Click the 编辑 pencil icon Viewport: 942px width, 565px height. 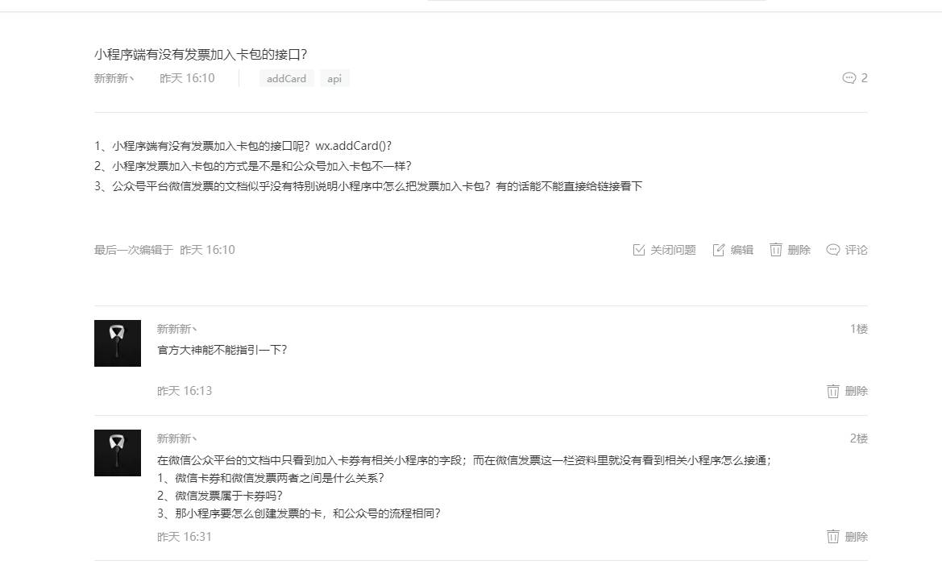pos(719,250)
